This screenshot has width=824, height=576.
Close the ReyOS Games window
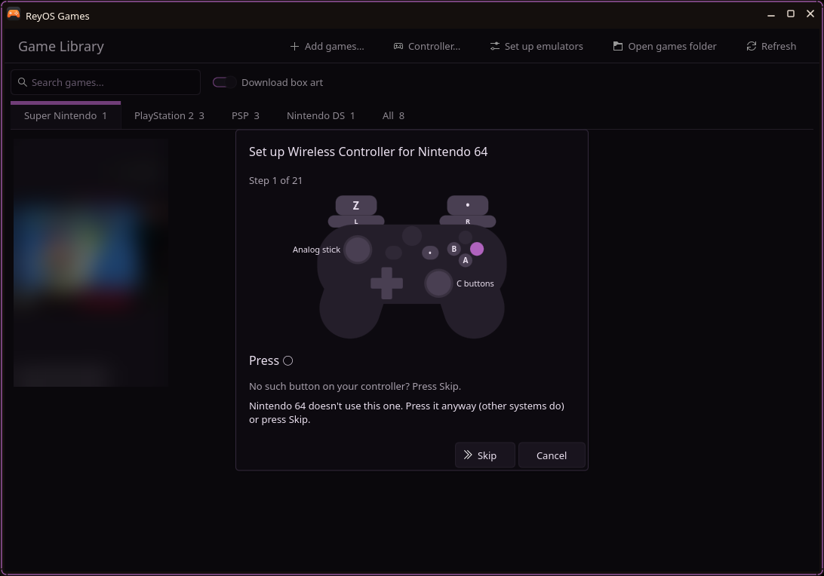tap(810, 14)
